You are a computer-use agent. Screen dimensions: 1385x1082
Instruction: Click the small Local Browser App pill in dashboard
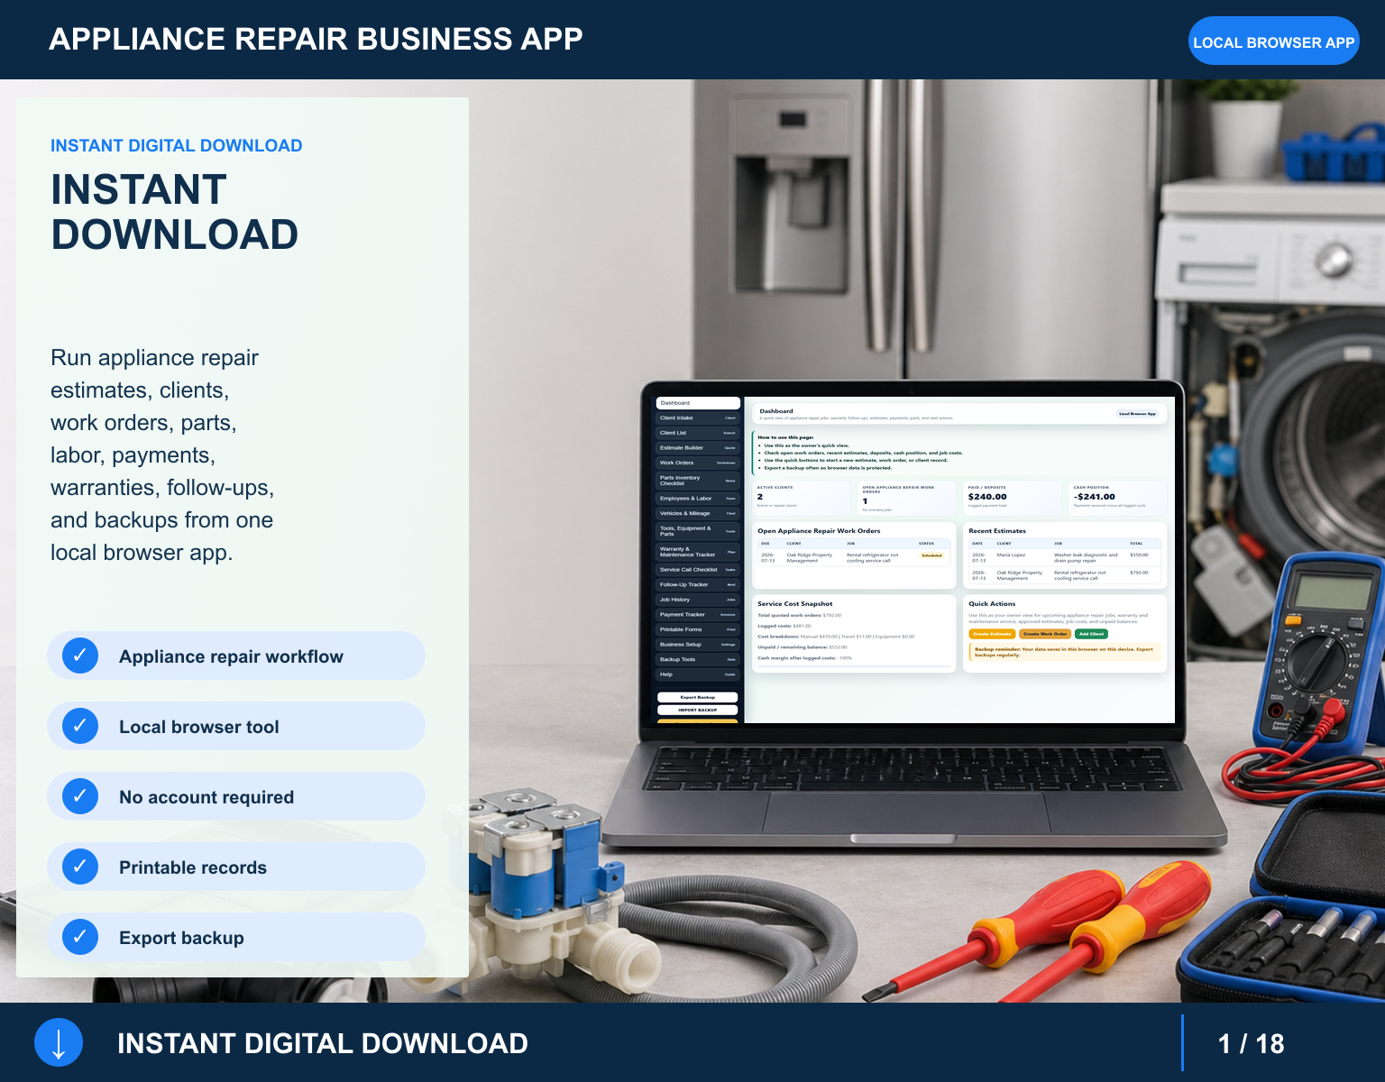point(1137,414)
